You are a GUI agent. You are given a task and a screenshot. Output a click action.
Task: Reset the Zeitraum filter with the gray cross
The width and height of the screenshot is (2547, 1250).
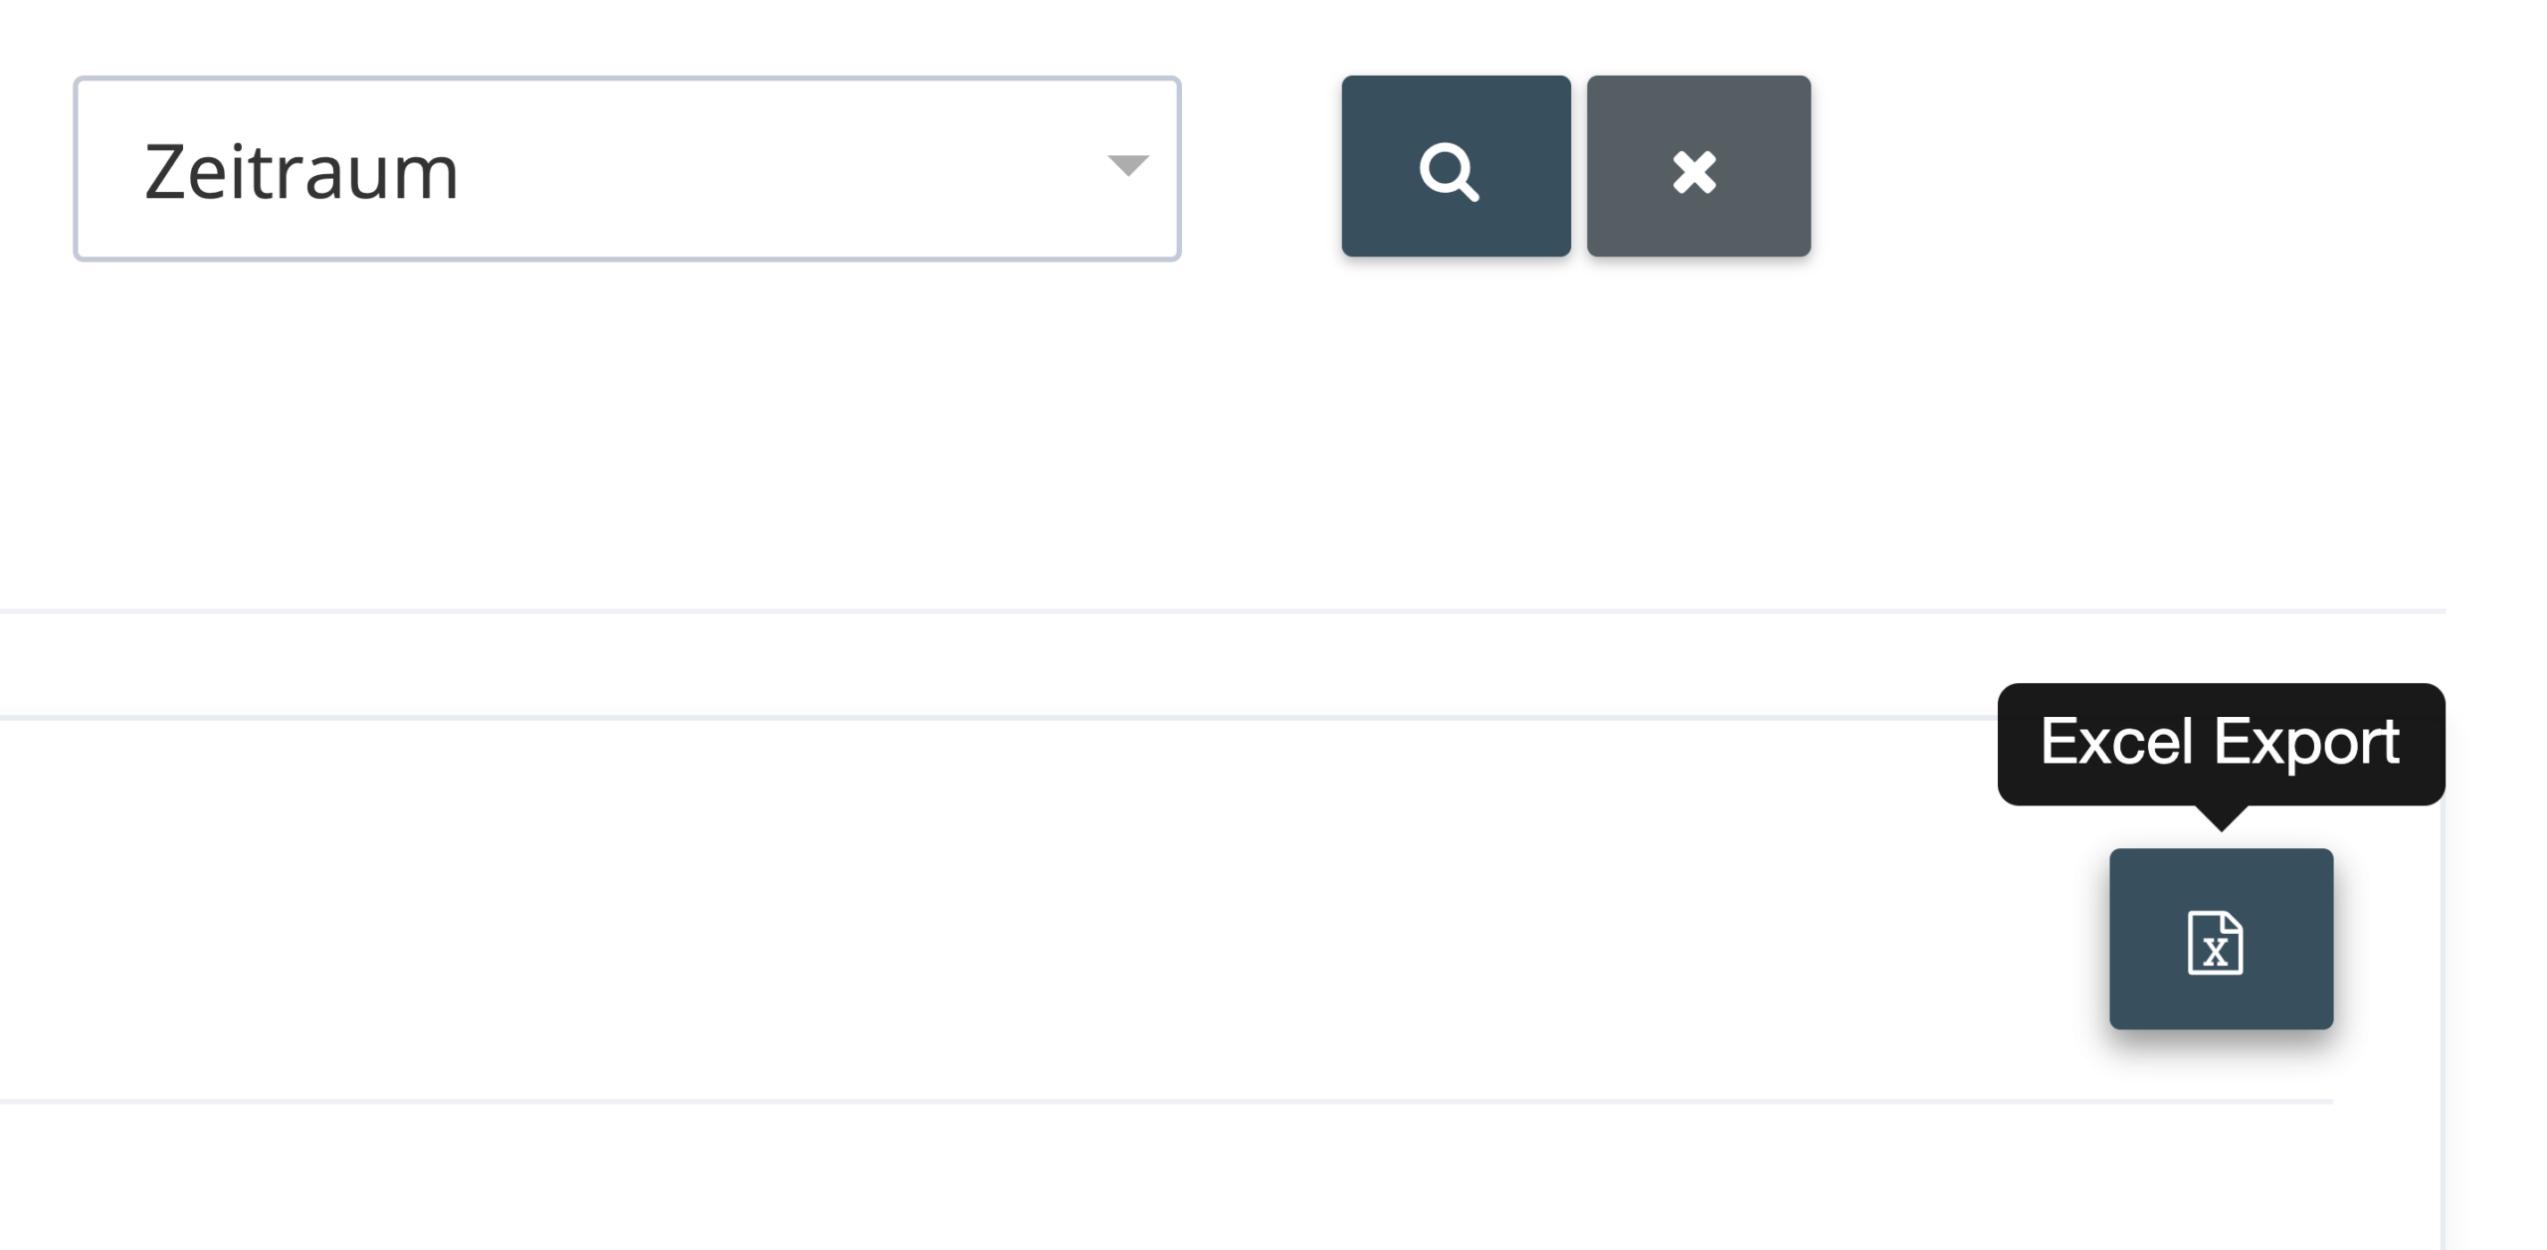(1698, 166)
